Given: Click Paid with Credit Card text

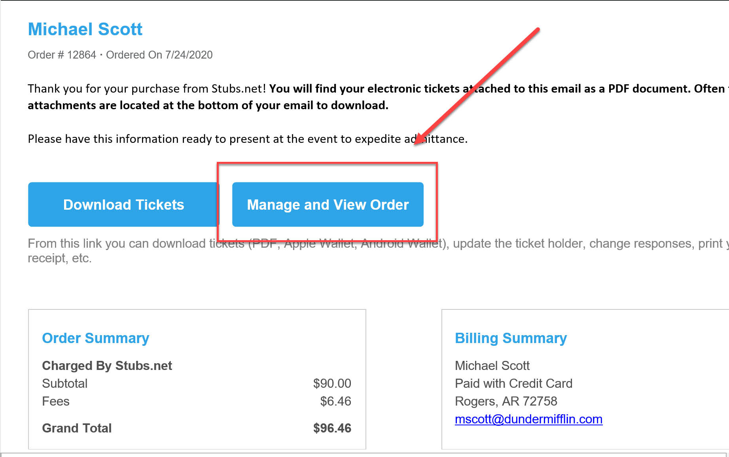Looking at the screenshot, I should [513, 383].
